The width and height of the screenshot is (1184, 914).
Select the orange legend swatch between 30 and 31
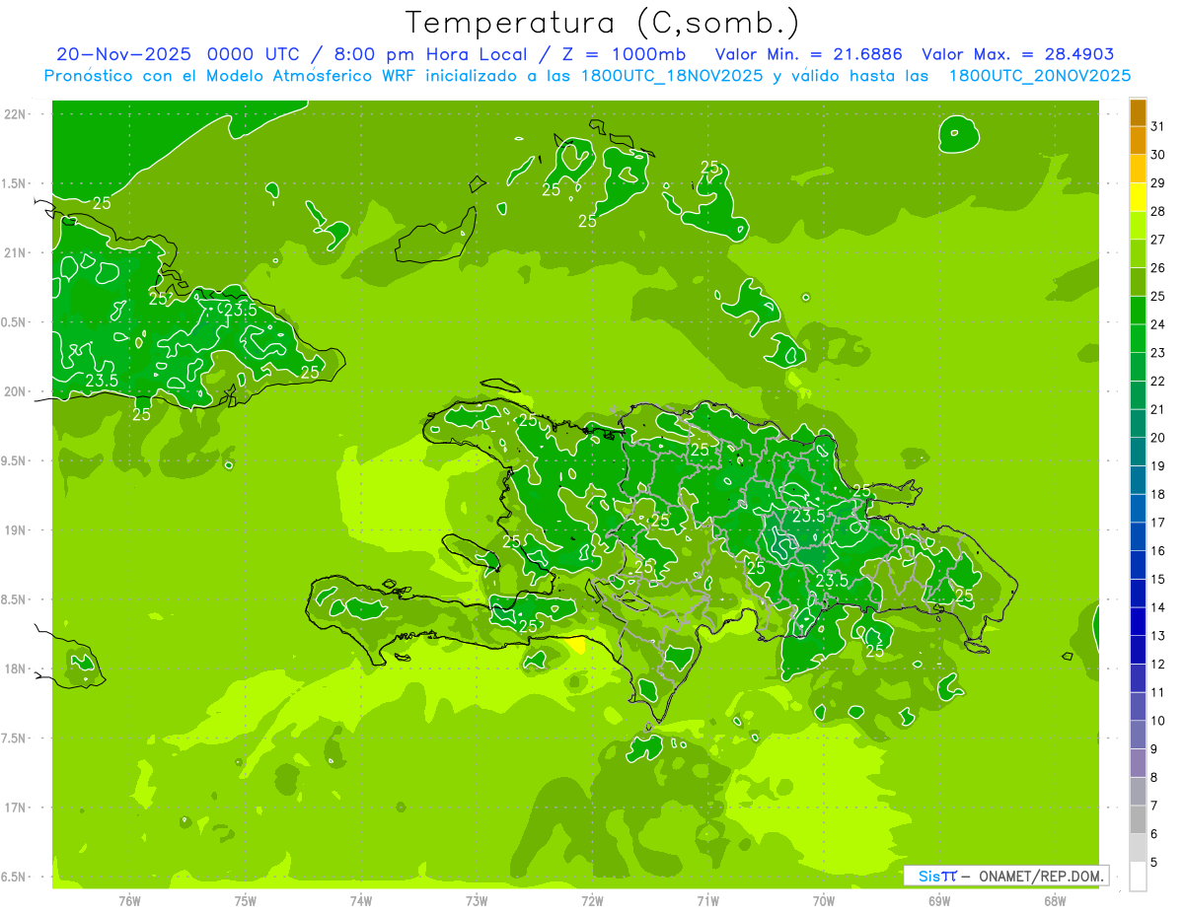pos(1138,139)
